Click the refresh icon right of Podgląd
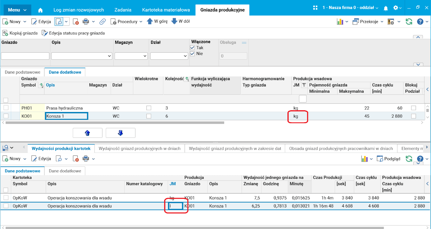The height and width of the screenshot is (229, 431). pos(409,159)
